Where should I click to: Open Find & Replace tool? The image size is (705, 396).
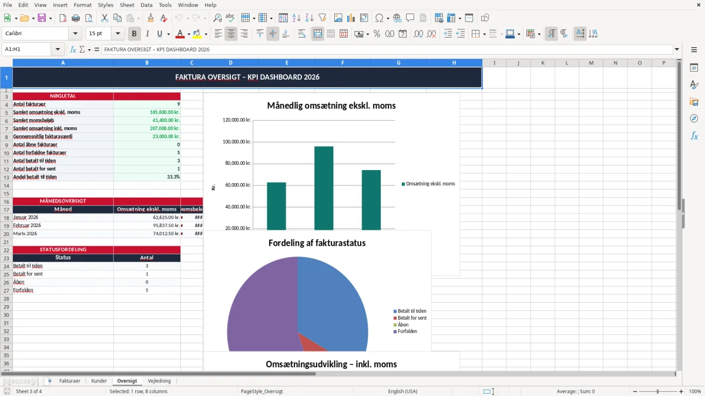pyautogui.click(x=217, y=18)
